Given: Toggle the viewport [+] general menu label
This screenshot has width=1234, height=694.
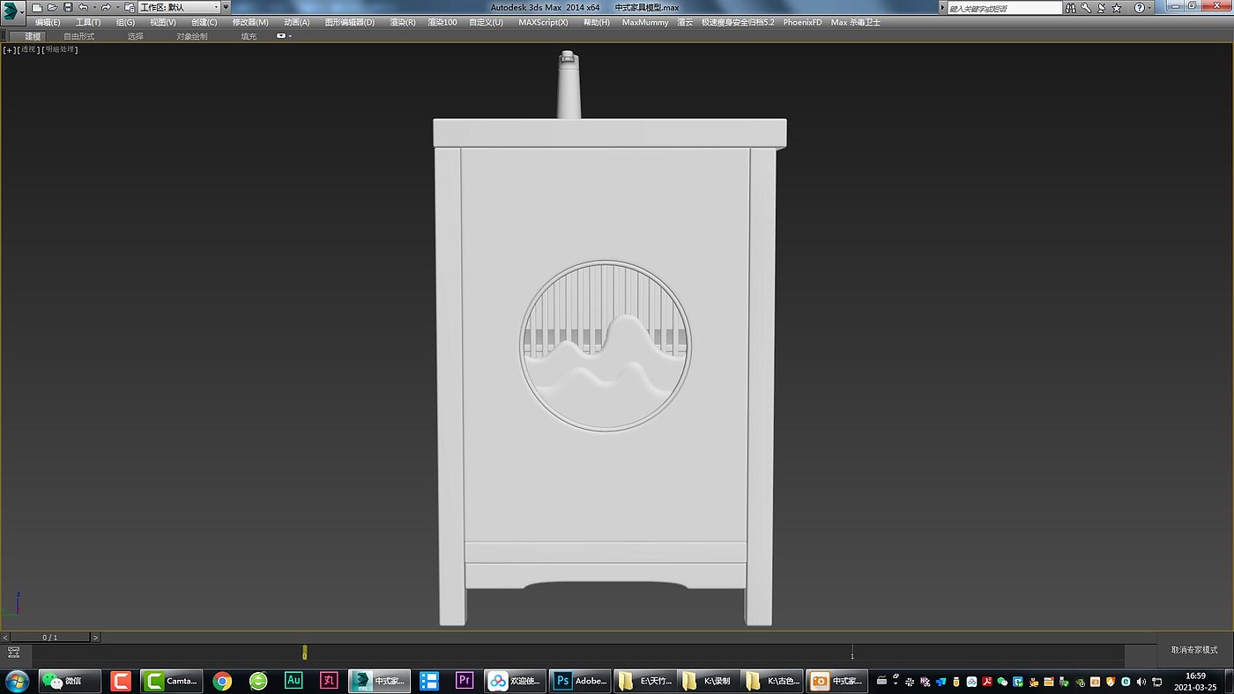Looking at the screenshot, I should [x=9, y=50].
